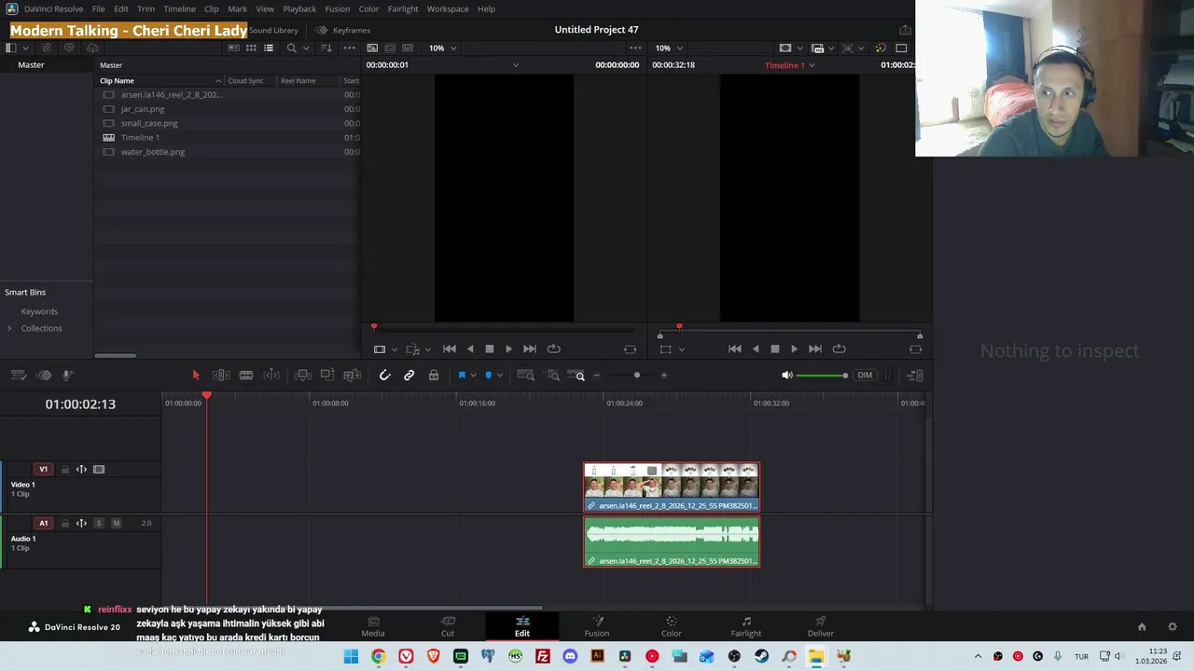Open the Timeline 1 name dropdown
1194x671 pixels.
tap(790, 65)
